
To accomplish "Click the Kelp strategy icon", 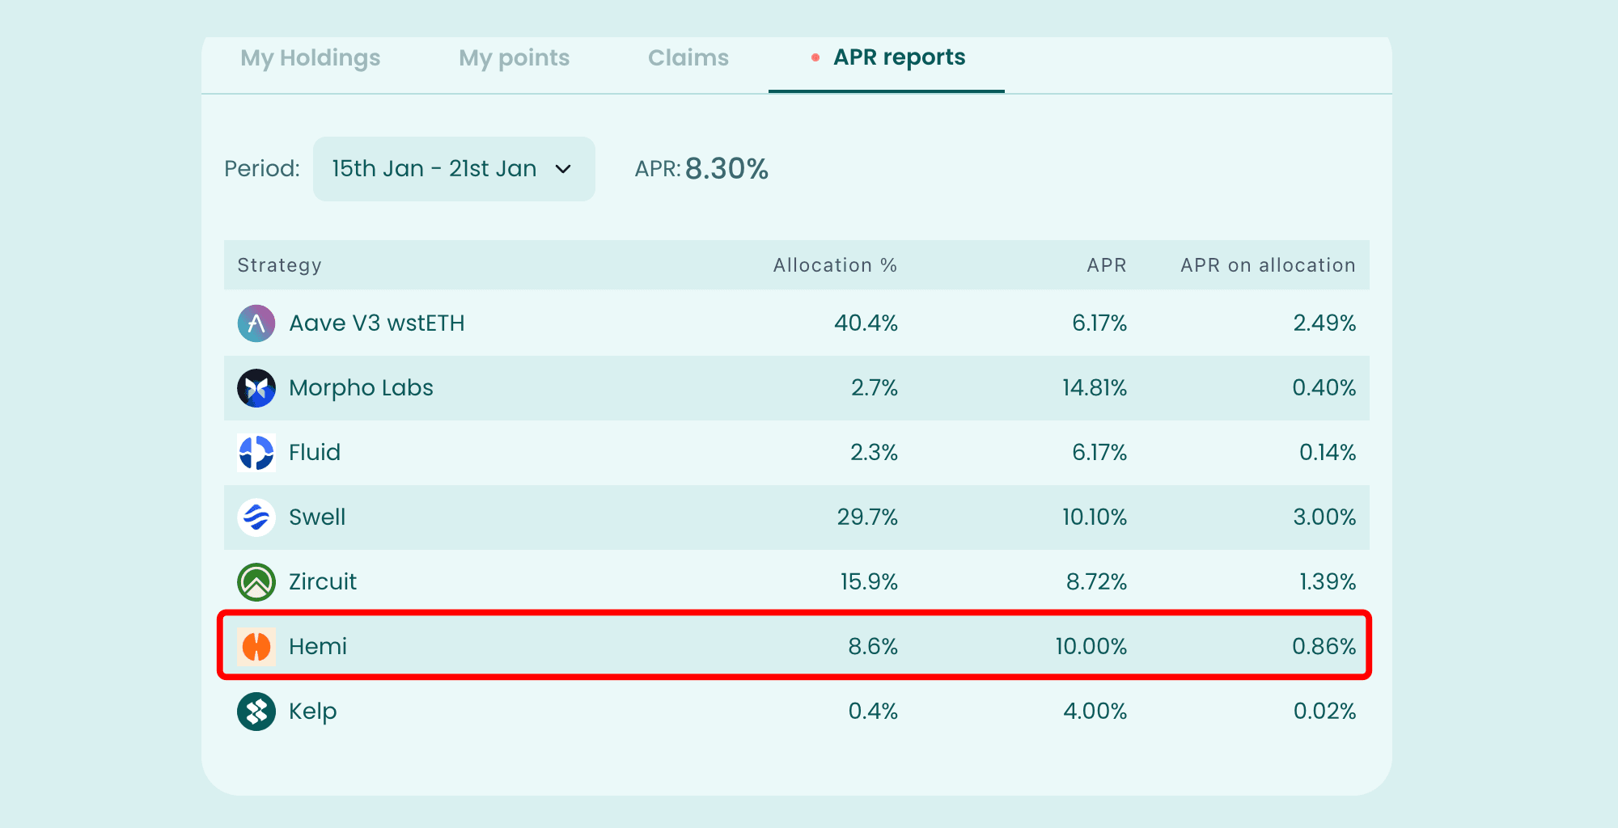I will point(256,712).
